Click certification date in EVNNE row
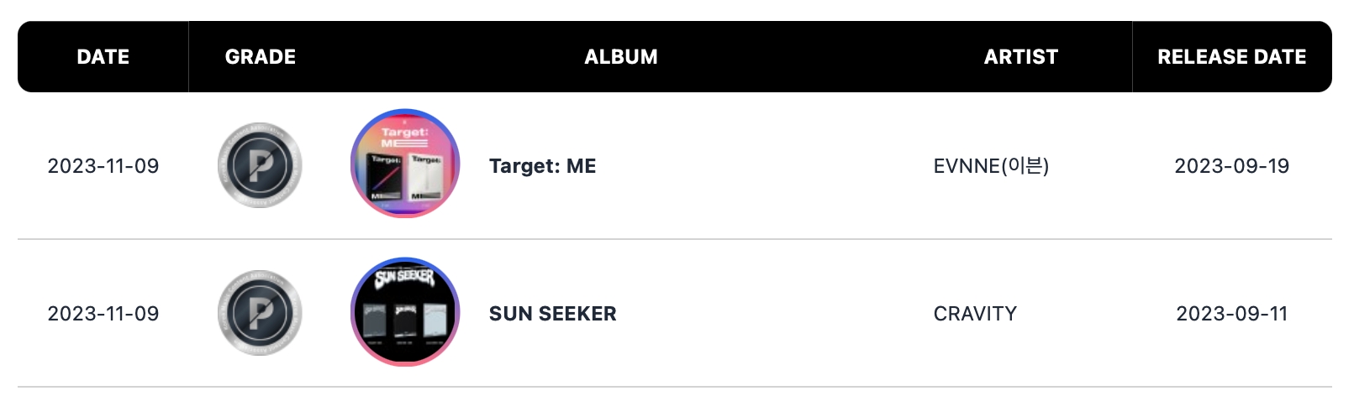Viewport: 1354px width, 396px height. 103,166
